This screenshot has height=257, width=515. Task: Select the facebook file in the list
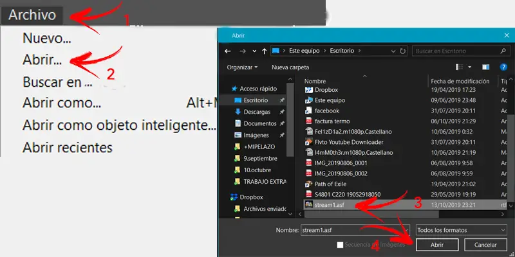[327, 111]
